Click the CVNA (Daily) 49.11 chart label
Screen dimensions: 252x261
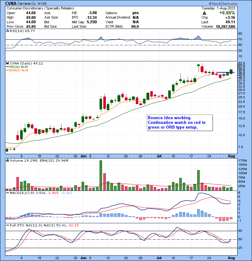[26, 64]
